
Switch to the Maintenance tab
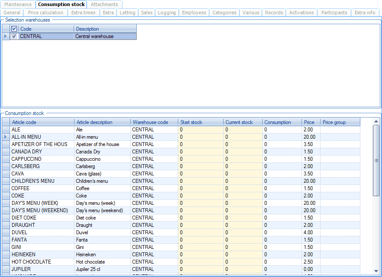pos(18,4)
